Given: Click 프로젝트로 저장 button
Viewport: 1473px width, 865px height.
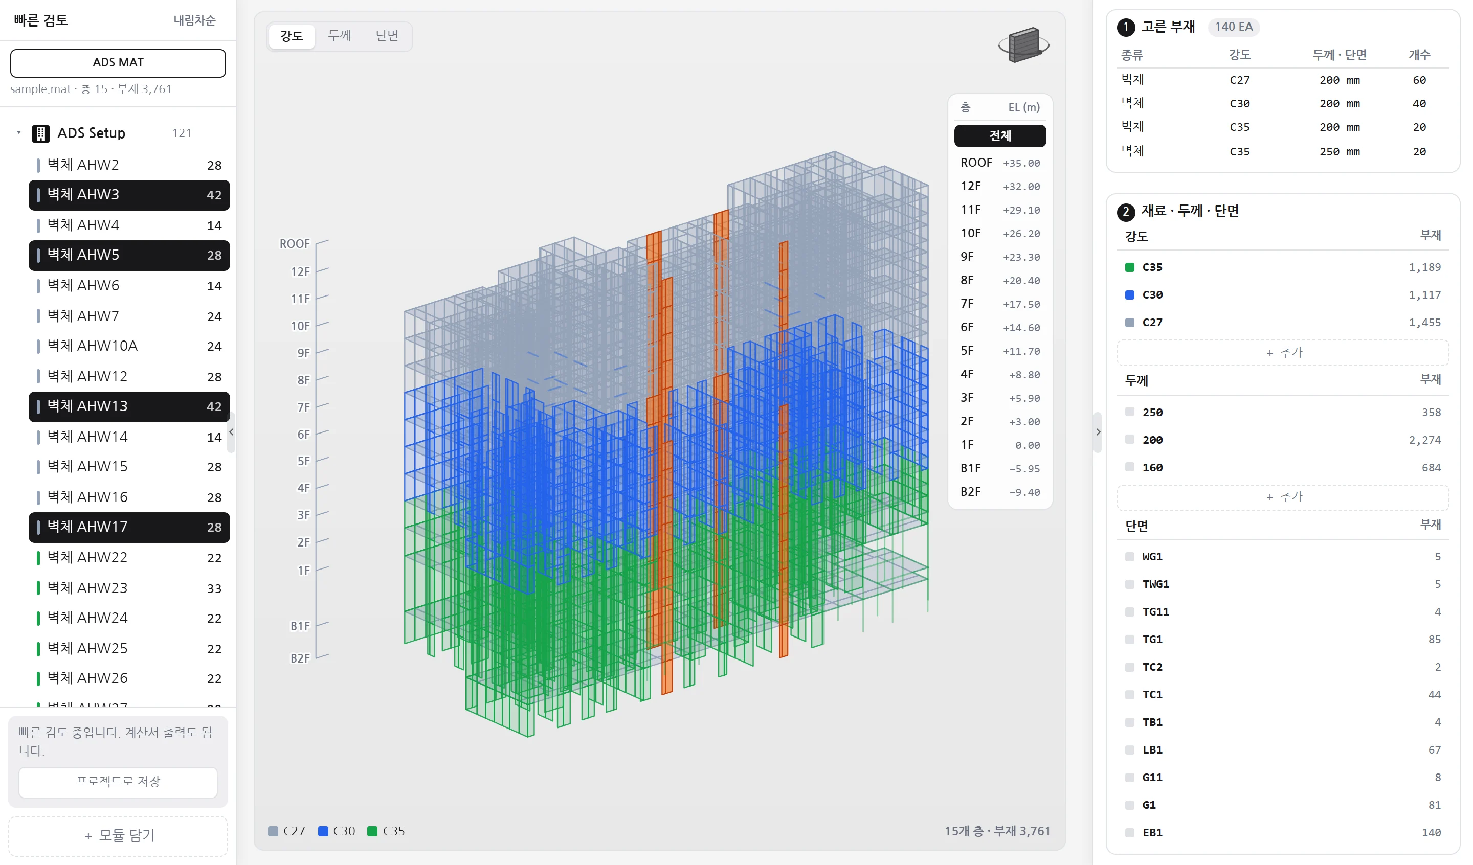Looking at the screenshot, I should tap(118, 782).
